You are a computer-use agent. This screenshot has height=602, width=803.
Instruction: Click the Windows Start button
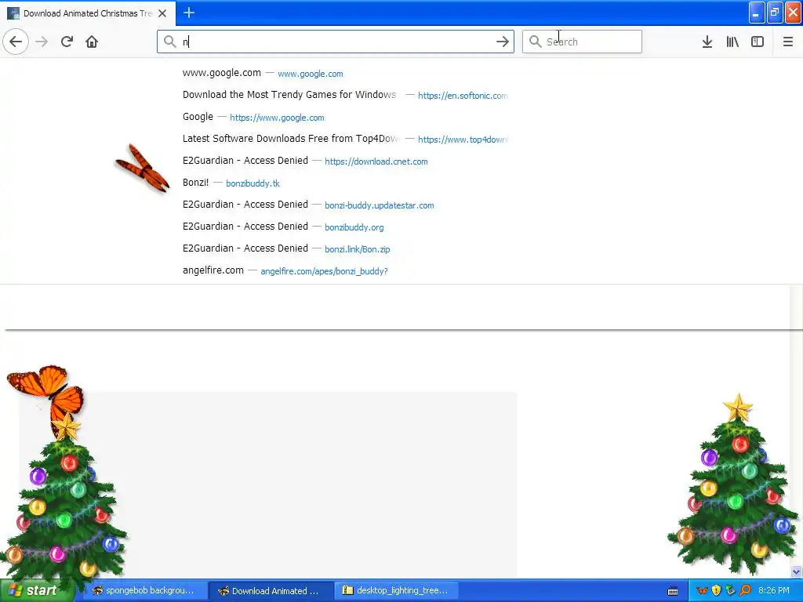pyautogui.click(x=36, y=591)
